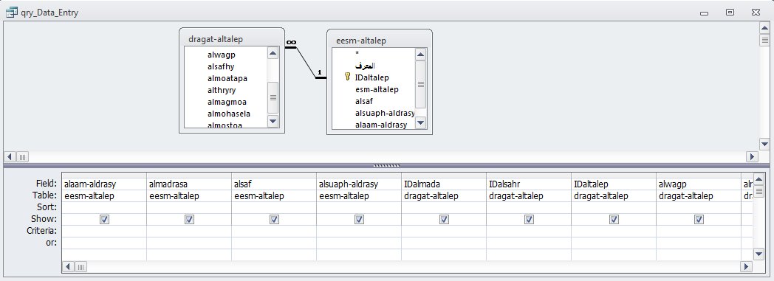Click right arrow of table pane horizontal scrollbar
Screen dimensions: 774x281
[752, 157]
